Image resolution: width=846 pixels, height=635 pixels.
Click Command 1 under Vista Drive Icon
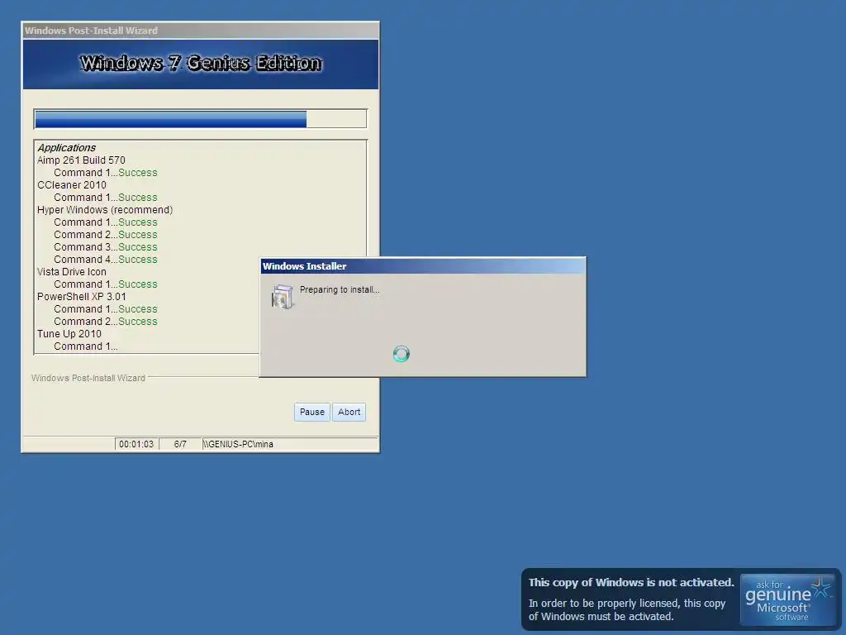(x=106, y=284)
